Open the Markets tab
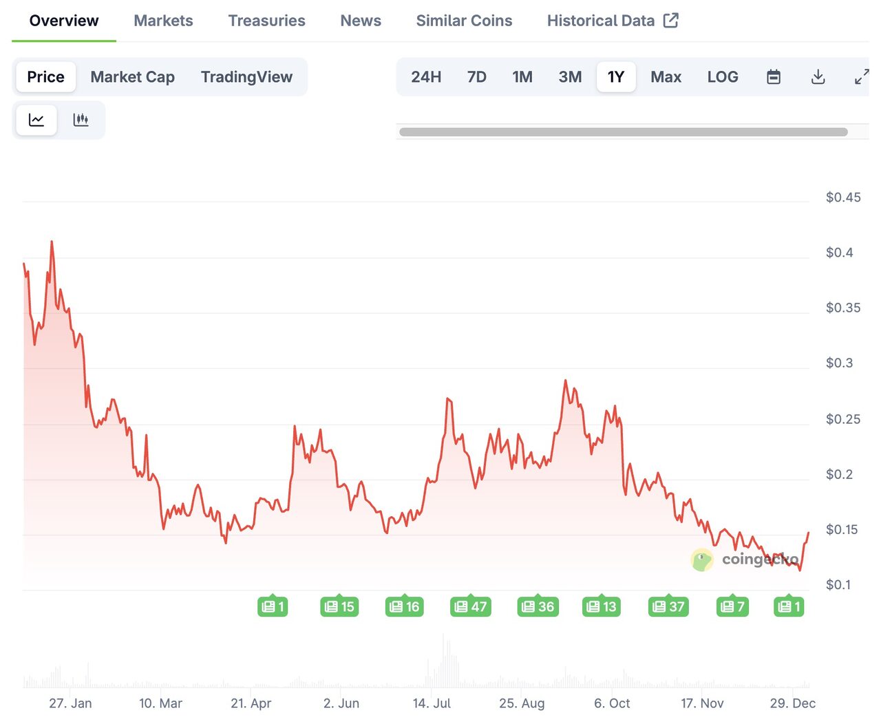 163,21
